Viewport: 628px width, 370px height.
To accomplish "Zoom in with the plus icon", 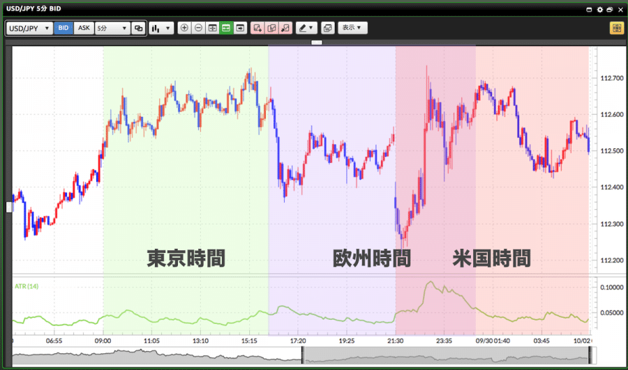I will 184,28.
